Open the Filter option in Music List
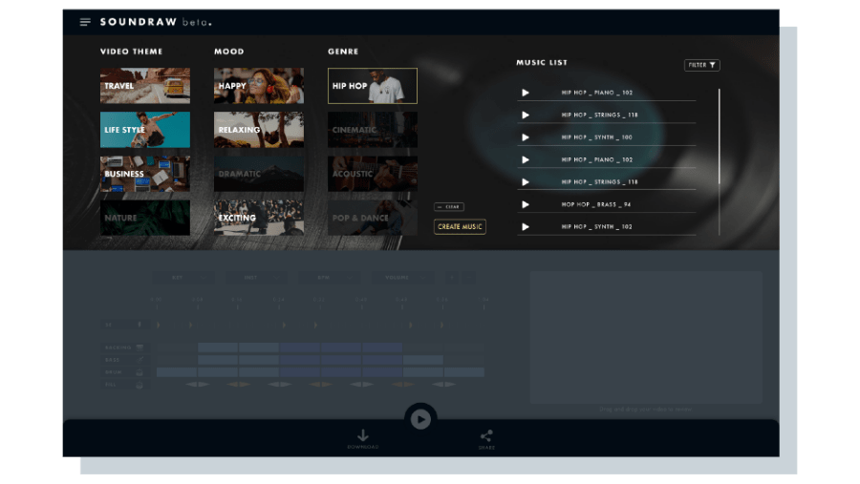Screen dimensions: 860x484 701,65
